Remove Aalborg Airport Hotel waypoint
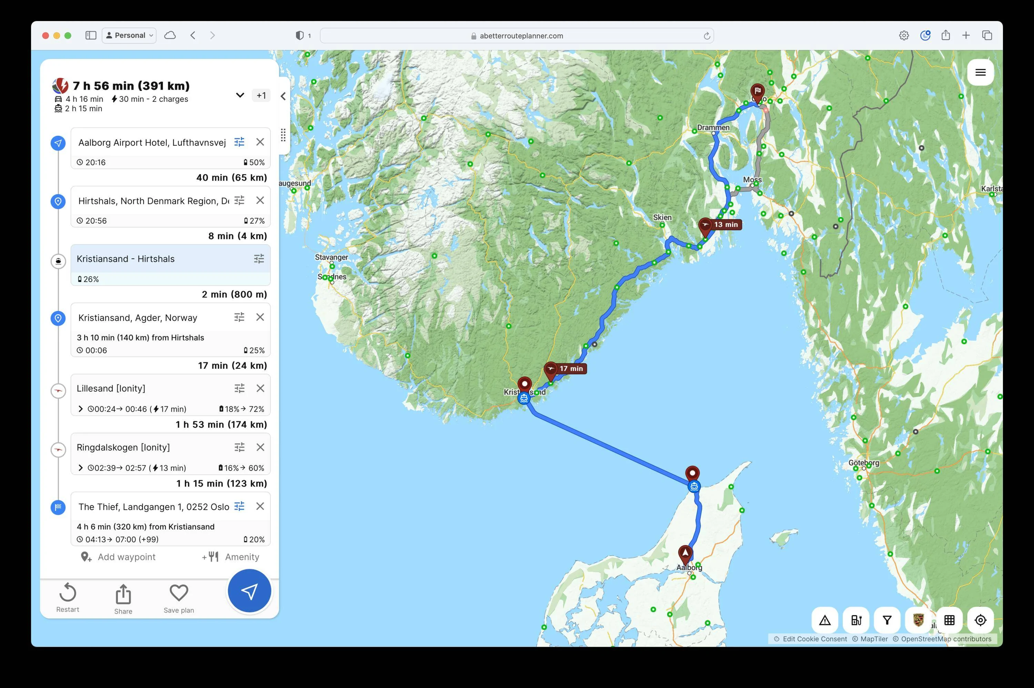Image resolution: width=1034 pixels, height=688 pixels. (x=260, y=142)
